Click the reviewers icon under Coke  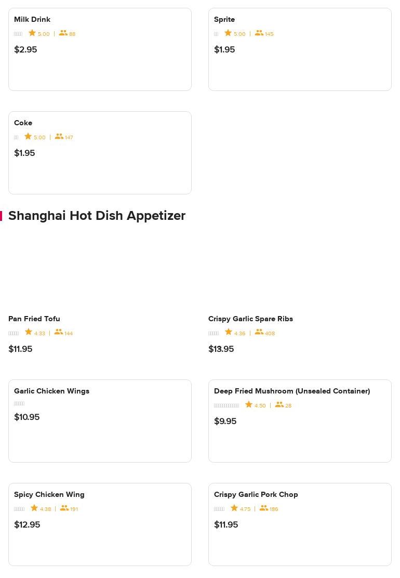(x=59, y=137)
